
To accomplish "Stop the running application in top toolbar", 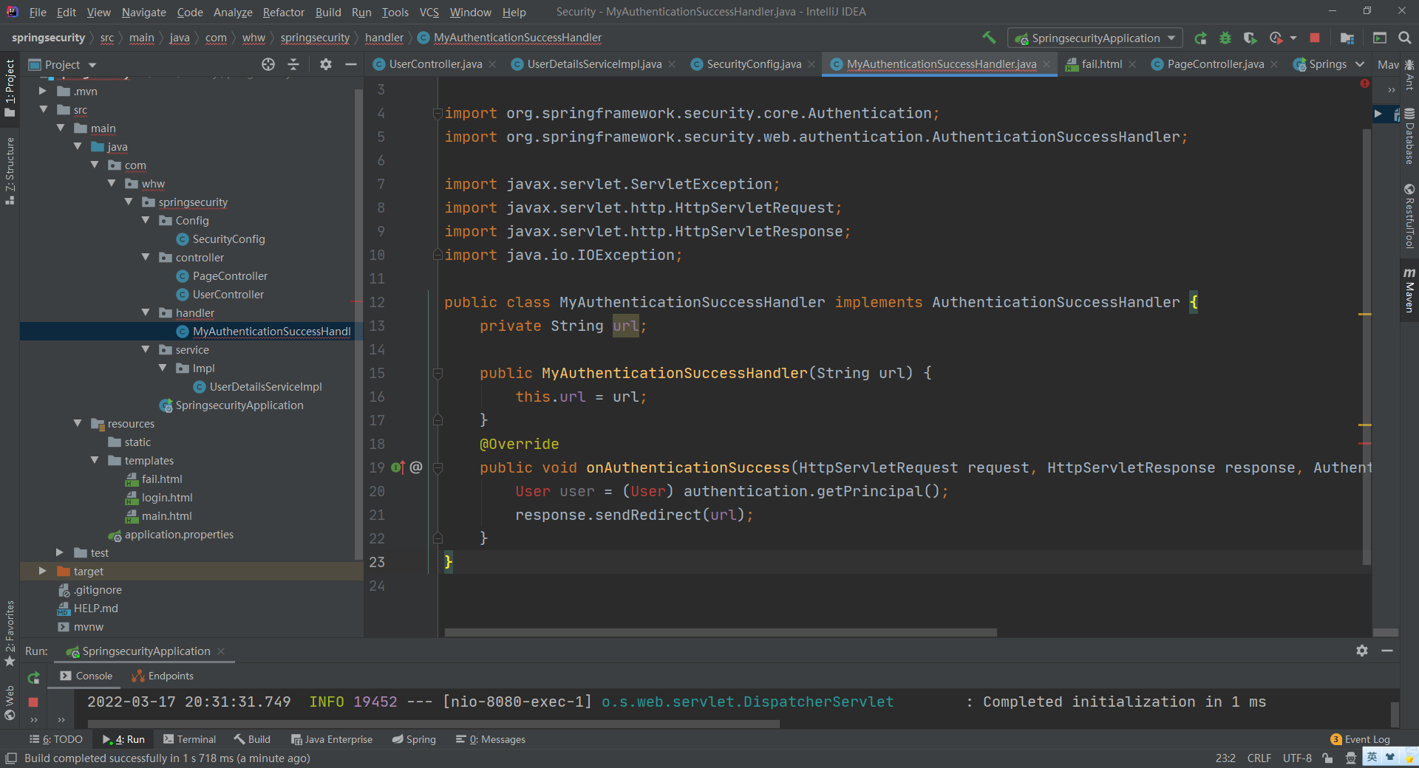I will click(1315, 38).
